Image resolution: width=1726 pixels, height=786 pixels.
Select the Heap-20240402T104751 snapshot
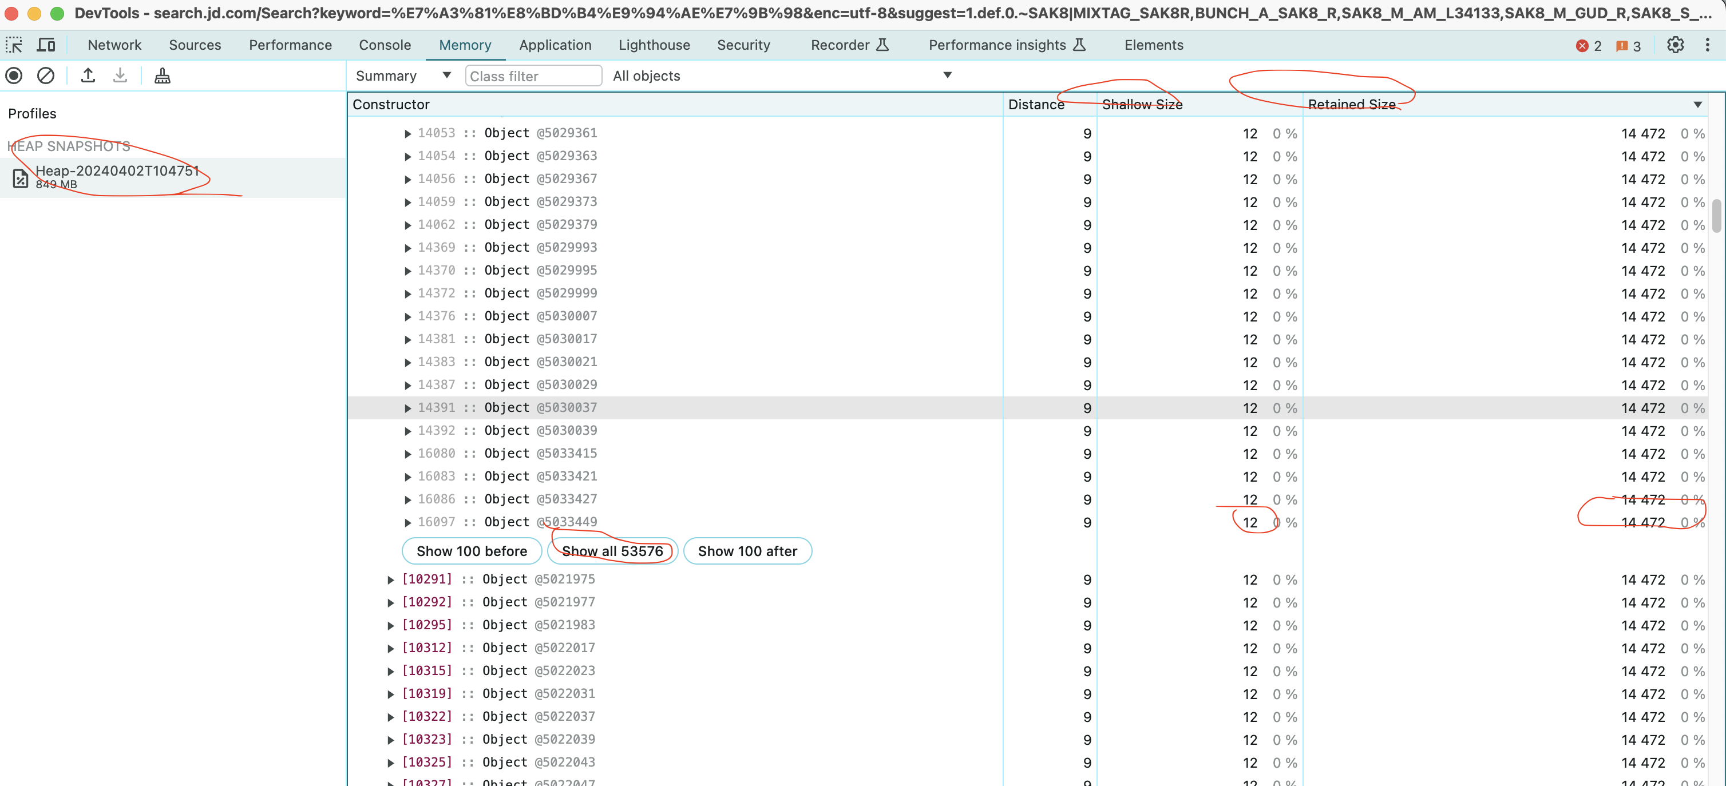click(172, 177)
